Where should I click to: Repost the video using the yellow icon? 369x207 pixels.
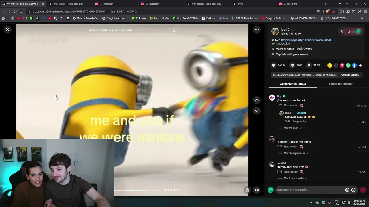tap(330, 65)
